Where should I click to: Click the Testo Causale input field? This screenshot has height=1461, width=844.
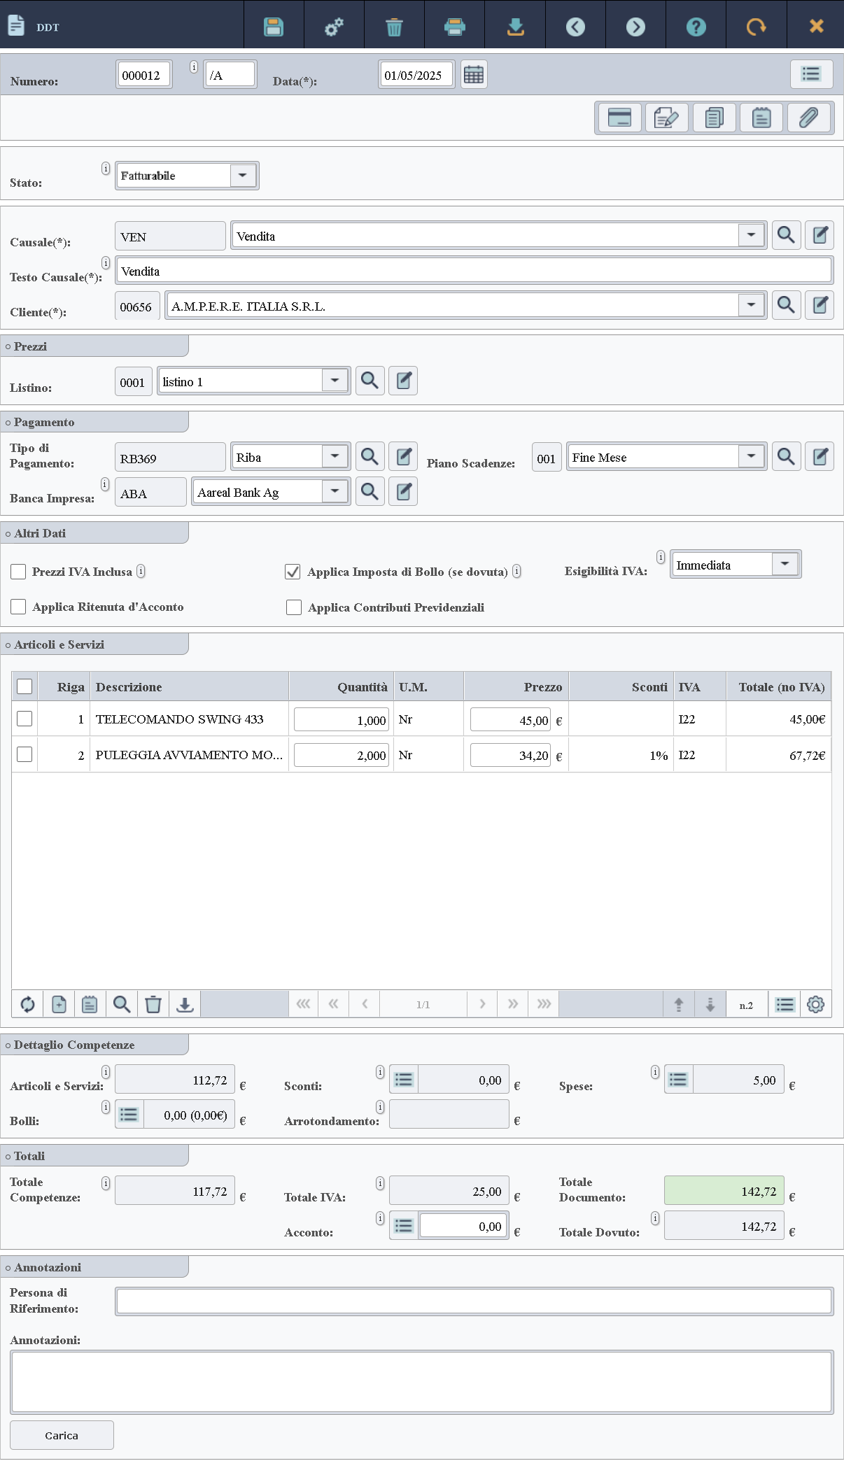coord(474,270)
